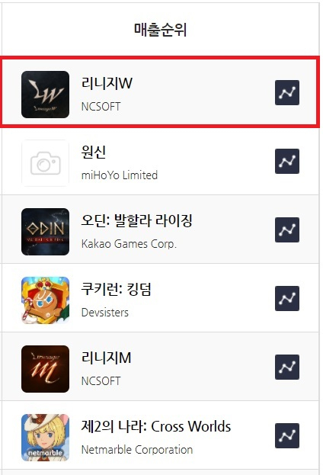Open the trend chart icon for 원신
The image size is (323, 475).
click(x=287, y=161)
